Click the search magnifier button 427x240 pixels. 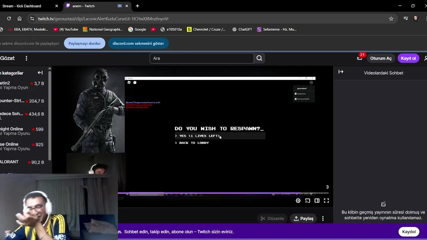pyautogui.click(x=259, y=58)
